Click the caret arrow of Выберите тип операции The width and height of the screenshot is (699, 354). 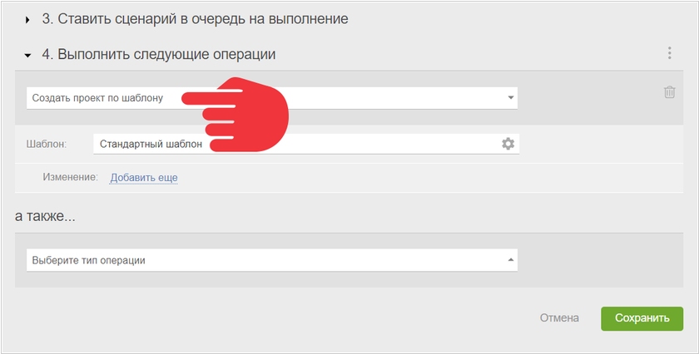tap(511, 260)
